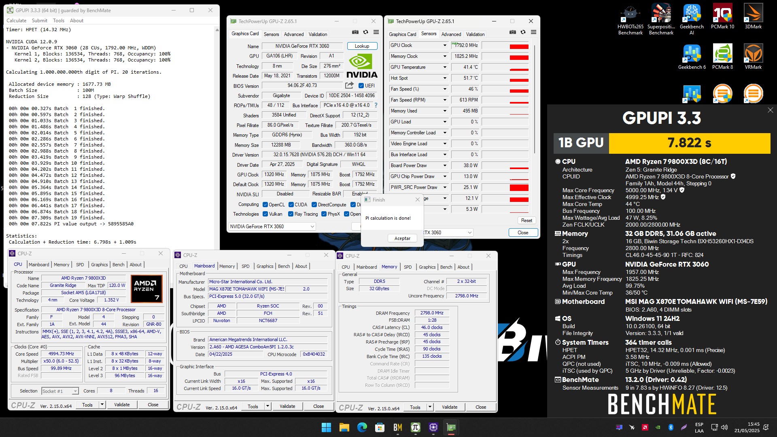Click Aceptar in the Finish dialog
The height and width of the screenshot is (437, 777).
point(402,238)
